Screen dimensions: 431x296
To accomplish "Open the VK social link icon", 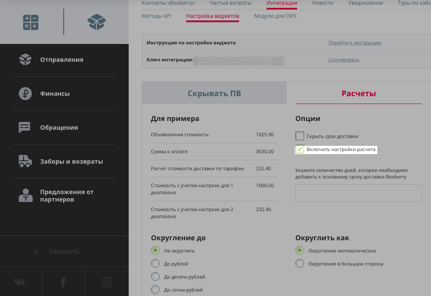I will coord(20,282).
